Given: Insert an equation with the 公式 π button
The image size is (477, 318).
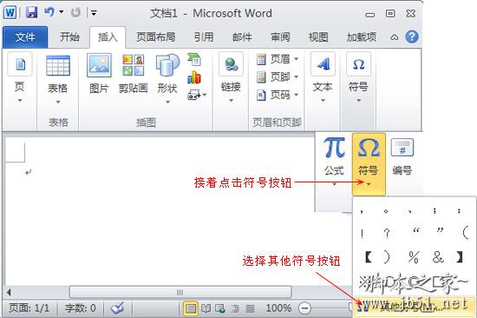Looking at the screenshot, I should tap(334, 162).
